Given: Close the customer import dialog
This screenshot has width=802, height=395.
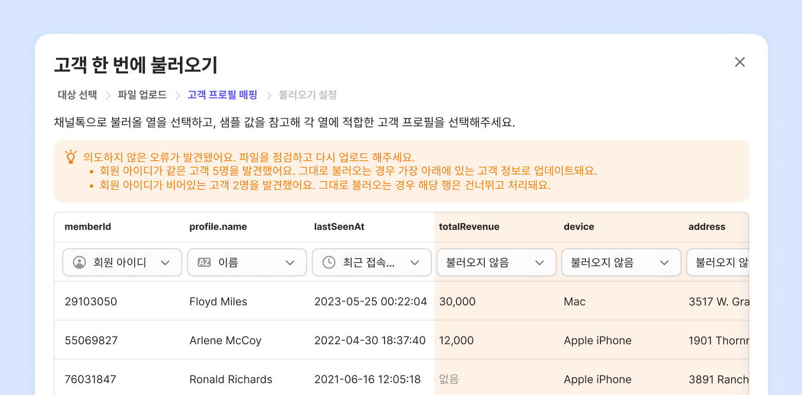Looking at the screenshot, I should (740, 62).
